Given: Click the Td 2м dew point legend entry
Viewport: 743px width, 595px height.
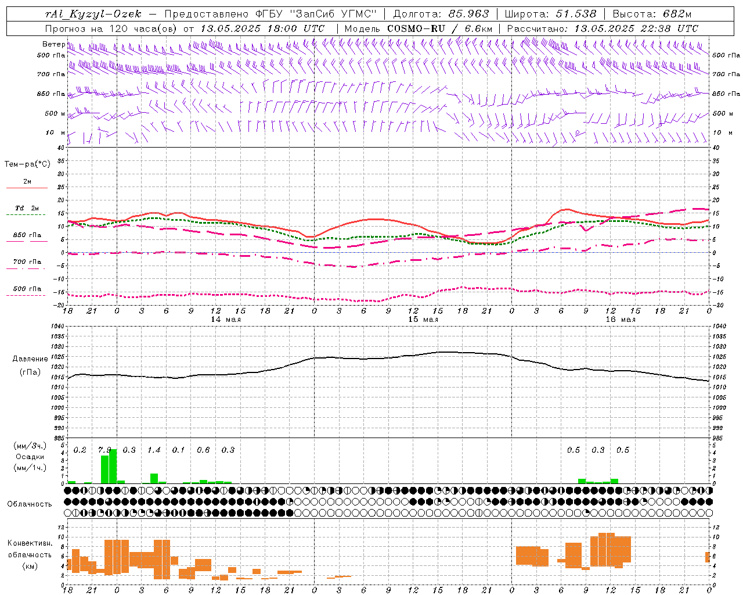Looking at the screenshot, I should (x=27, y=208).
